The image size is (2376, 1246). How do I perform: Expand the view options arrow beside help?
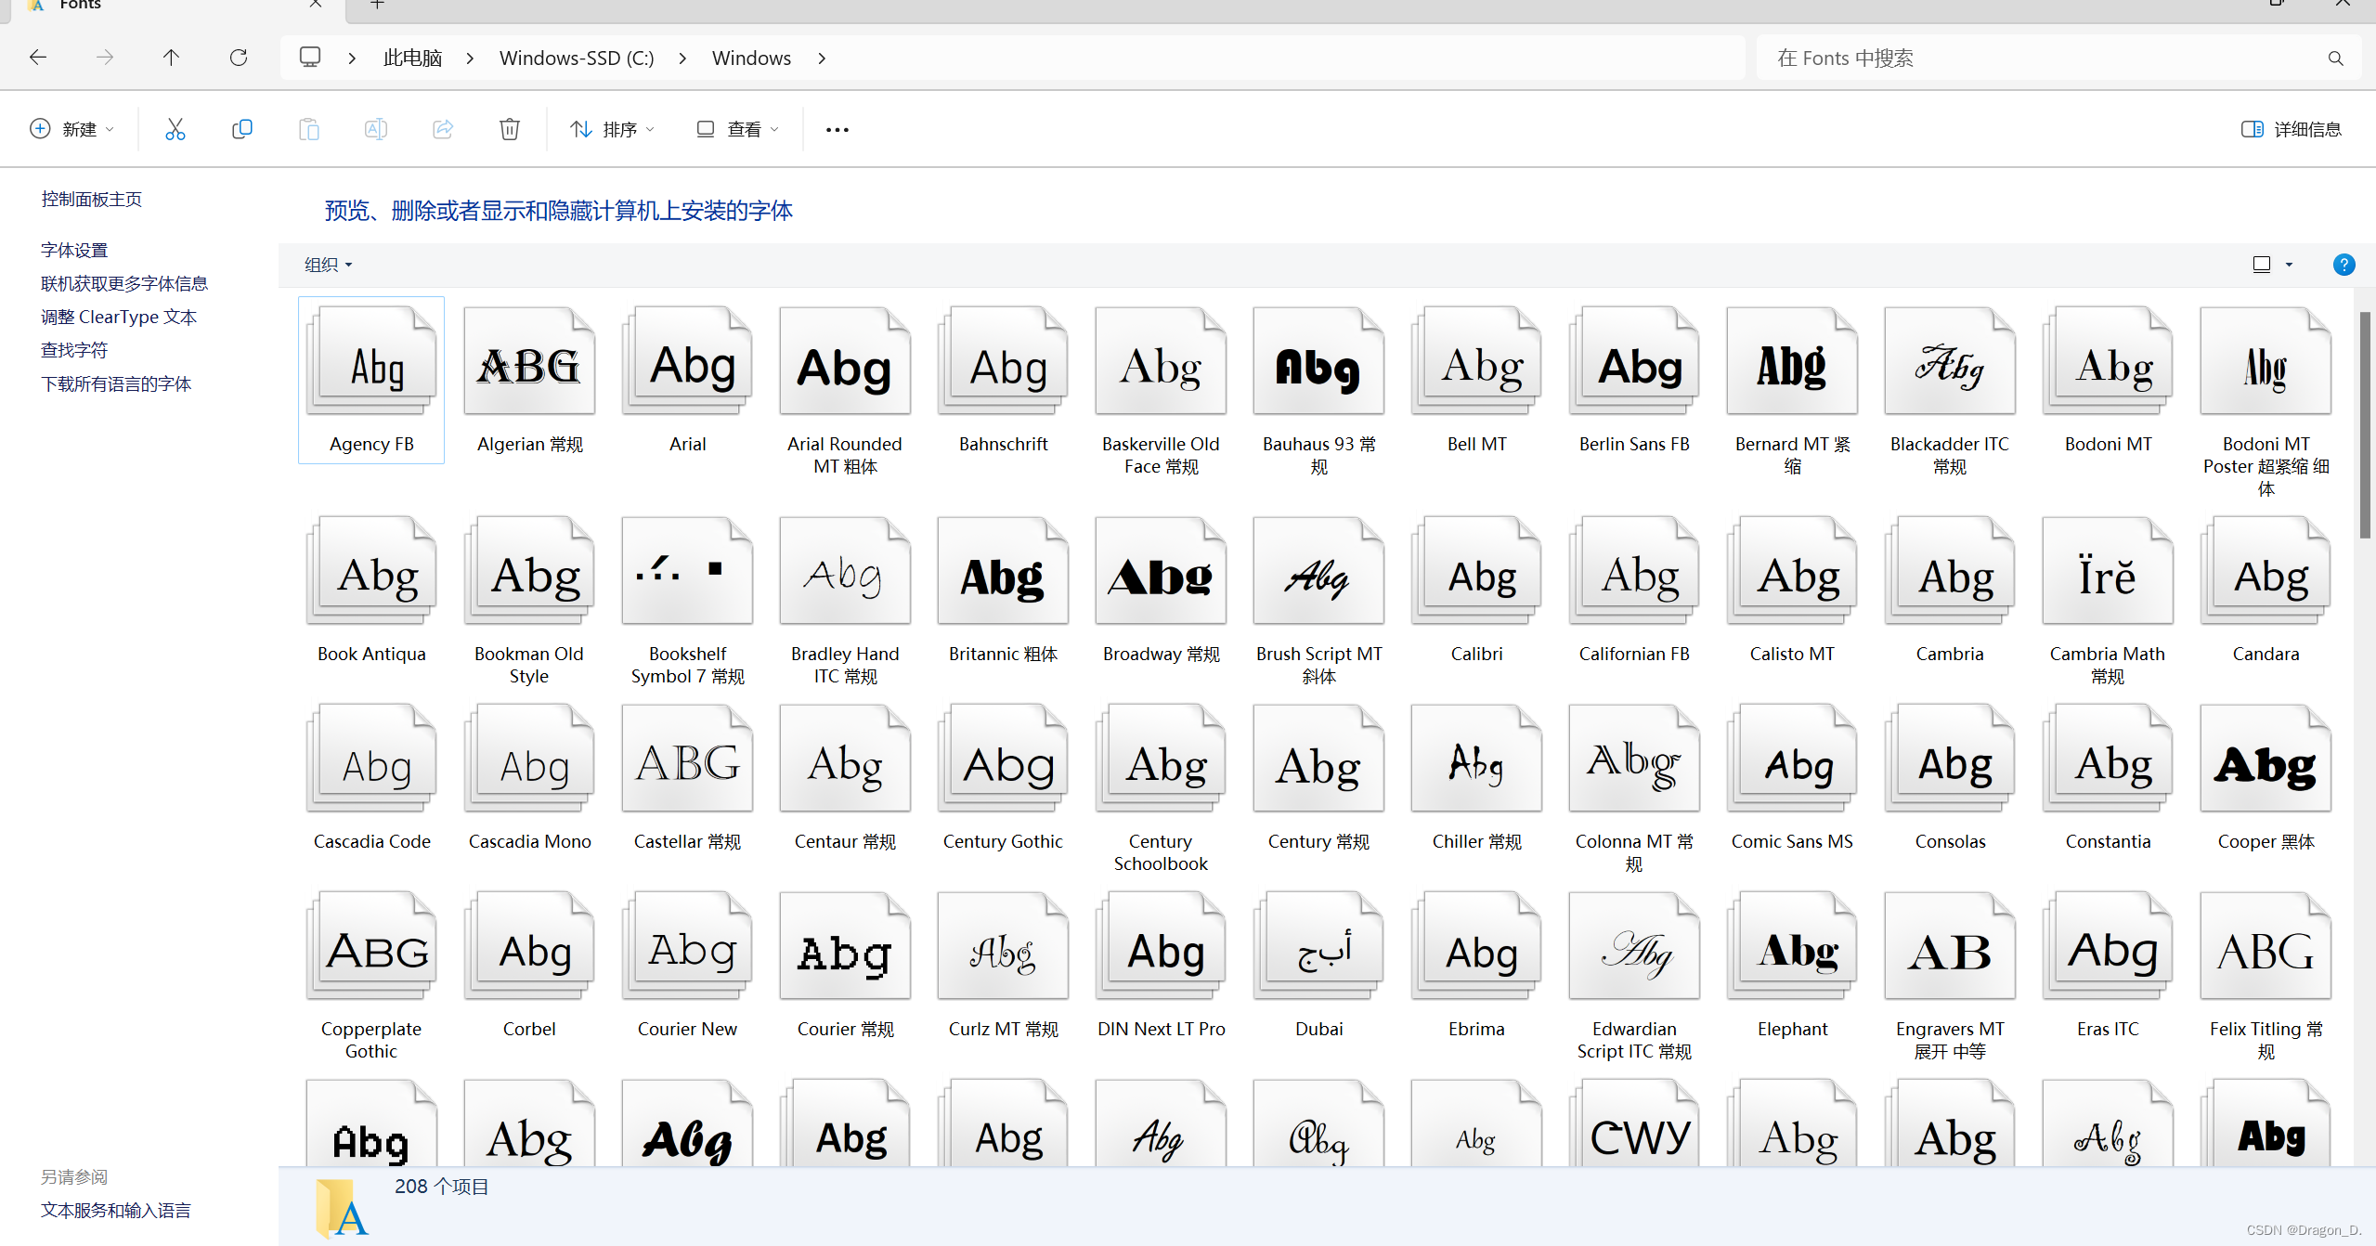tap(2289, 265)
